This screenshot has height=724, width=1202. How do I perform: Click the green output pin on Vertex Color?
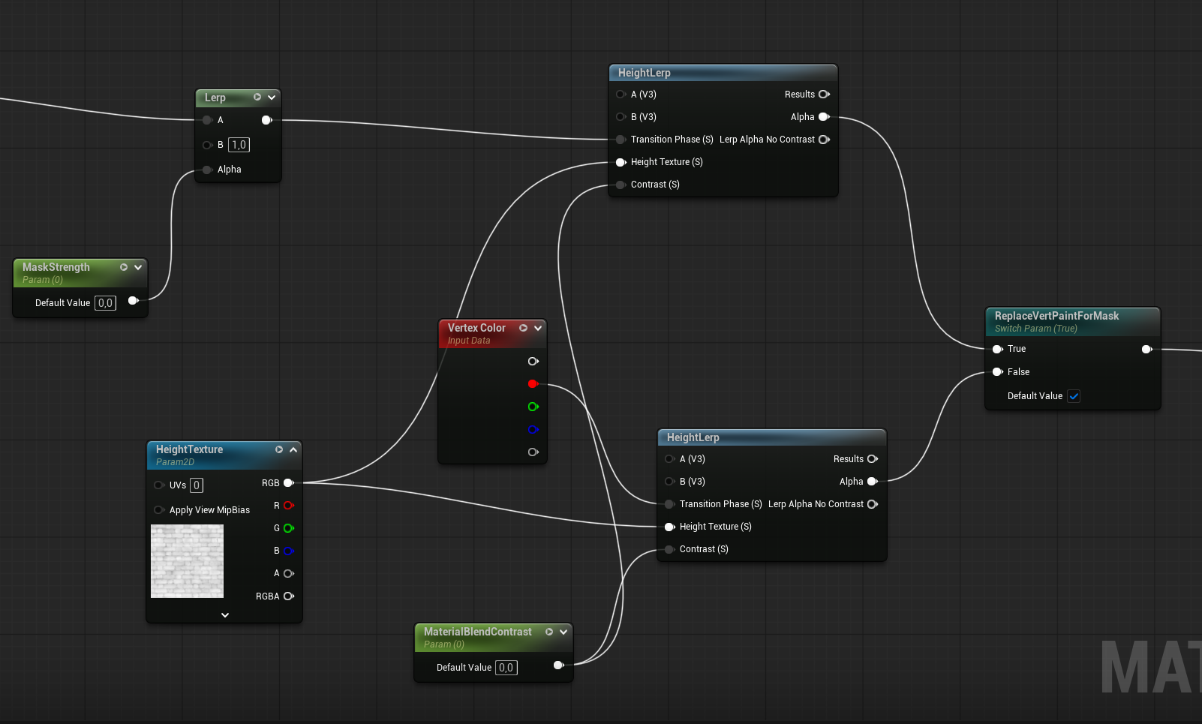pyautogui.click(x=533, y=407)
